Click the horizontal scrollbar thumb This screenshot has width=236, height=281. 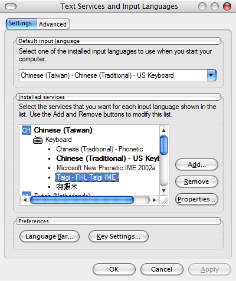82,200
